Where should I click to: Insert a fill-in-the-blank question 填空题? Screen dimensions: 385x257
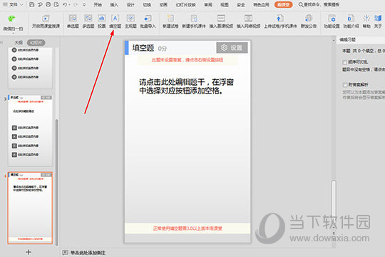pyautogui.click(x=115, y=21)
